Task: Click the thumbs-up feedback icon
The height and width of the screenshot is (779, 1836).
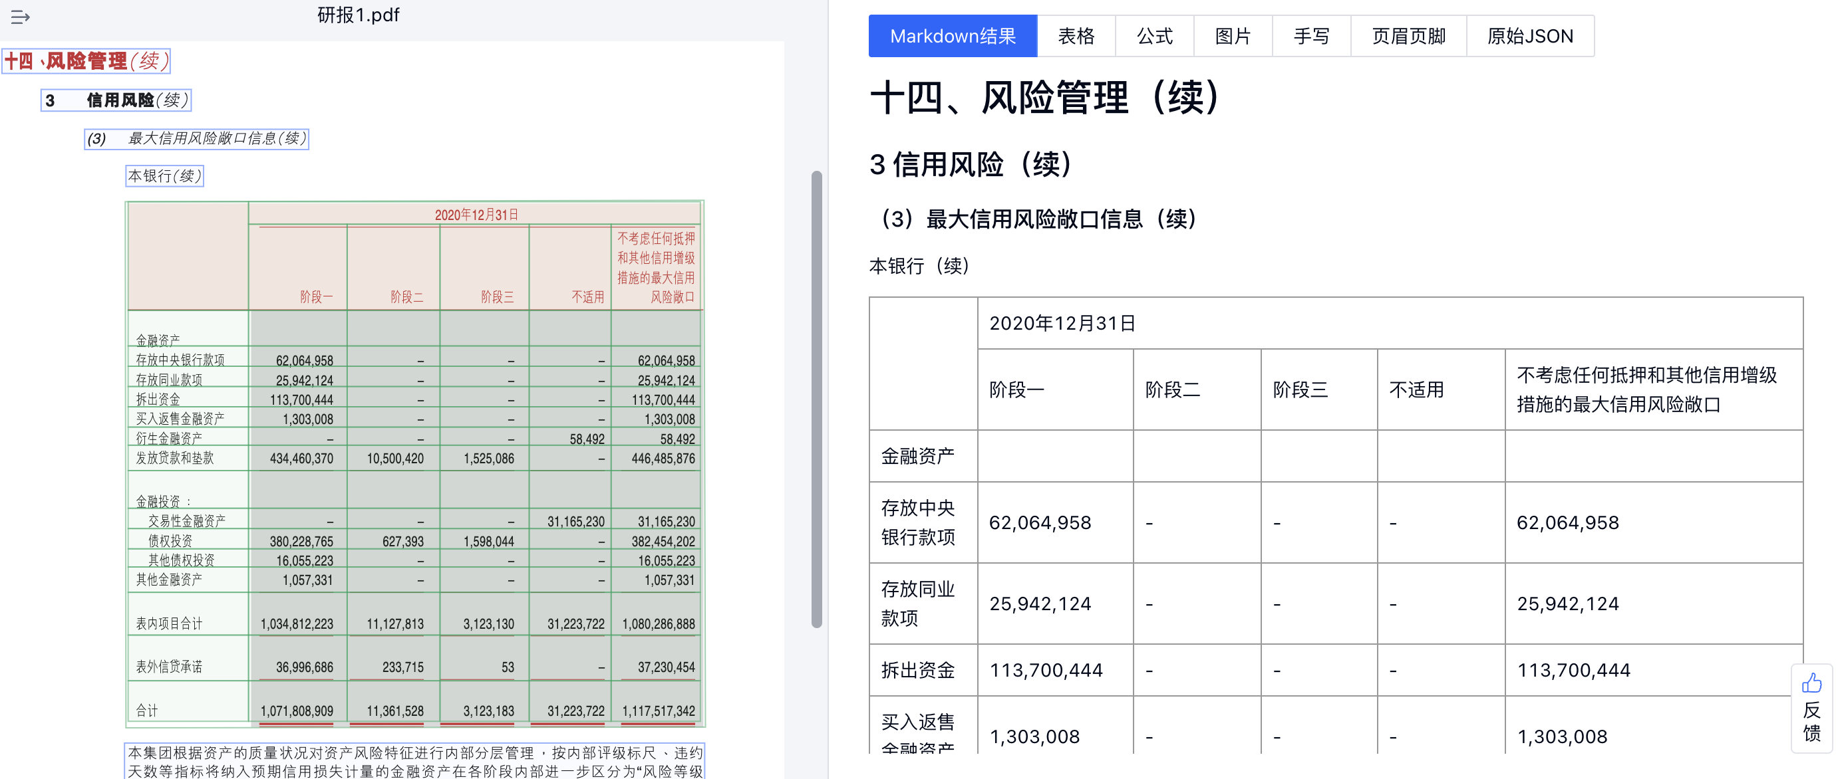Action: pyautogui.click(x=1811, y=683)
